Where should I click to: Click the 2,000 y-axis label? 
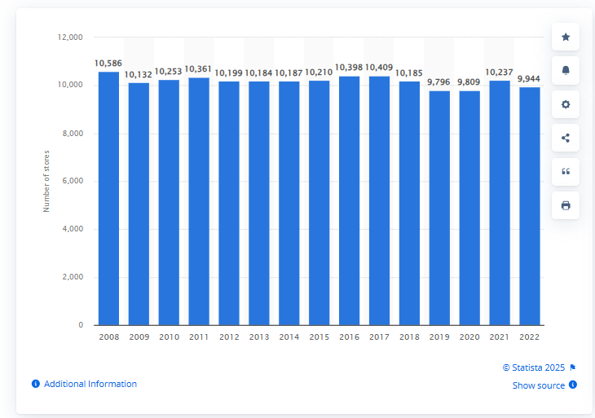tap(73, 277)
